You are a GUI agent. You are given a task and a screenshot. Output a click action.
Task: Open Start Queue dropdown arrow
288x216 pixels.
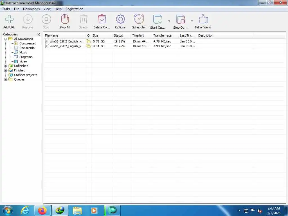[x=169, y=21]
